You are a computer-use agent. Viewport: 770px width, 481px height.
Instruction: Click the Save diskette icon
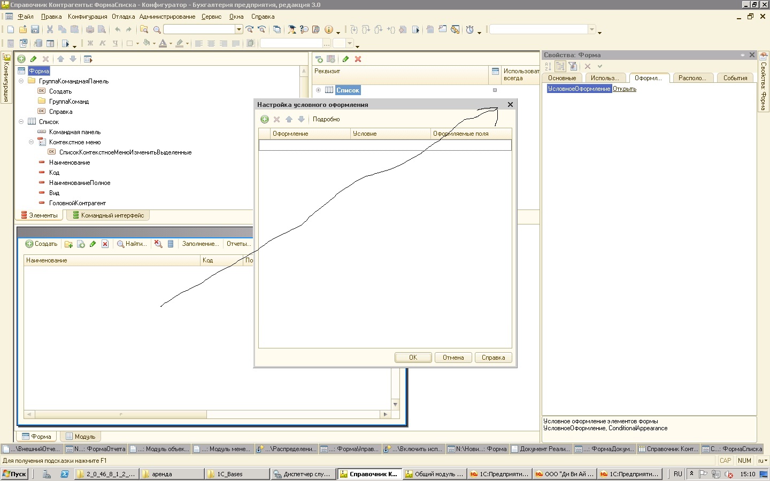point(35,29)
